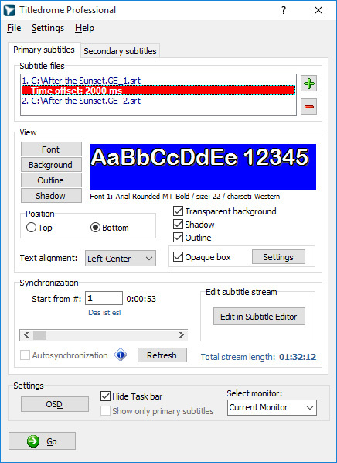Click the question mark help button

point(284,10)
